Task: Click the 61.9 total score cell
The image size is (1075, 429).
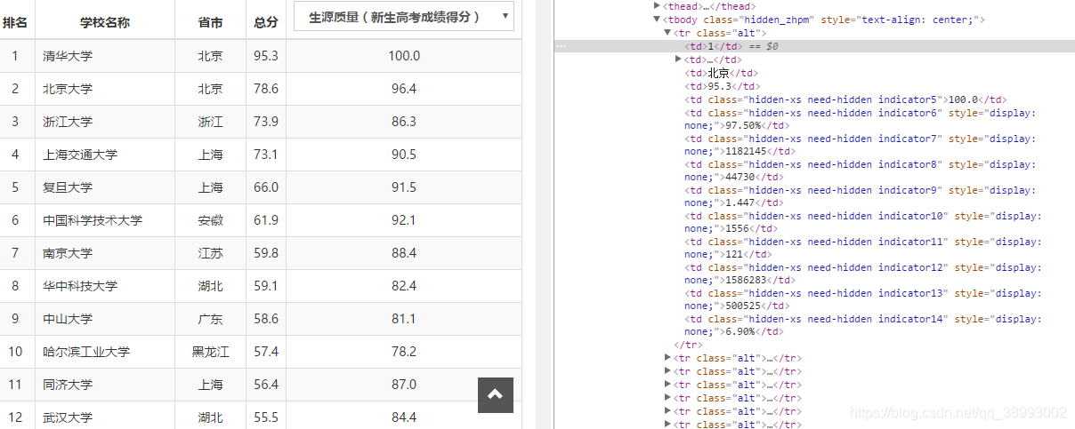Action: [266, 220]
